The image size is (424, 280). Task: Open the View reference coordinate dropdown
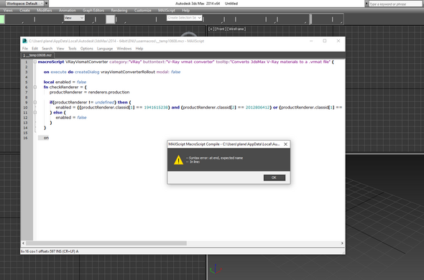74,18
